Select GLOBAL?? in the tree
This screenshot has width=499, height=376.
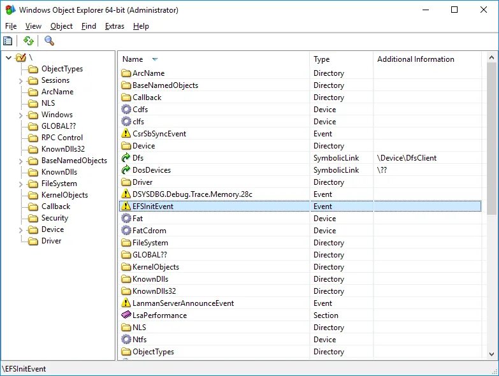(x=59, y=126)
